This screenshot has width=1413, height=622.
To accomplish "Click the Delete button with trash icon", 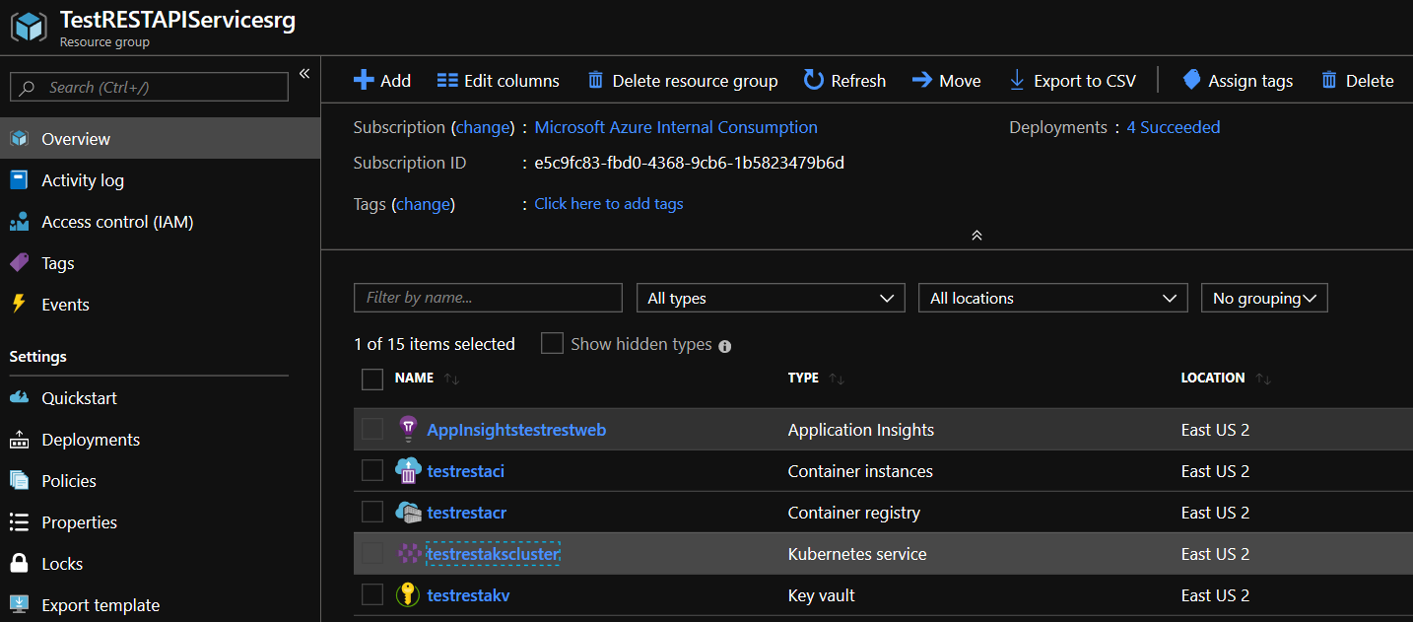I will coord(1358,81).
